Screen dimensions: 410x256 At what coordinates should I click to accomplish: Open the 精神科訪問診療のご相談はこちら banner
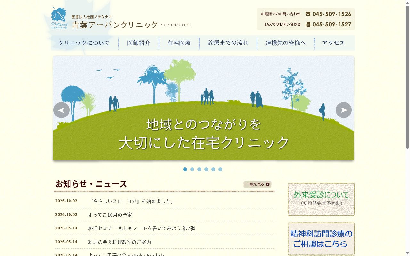point(321,239)
